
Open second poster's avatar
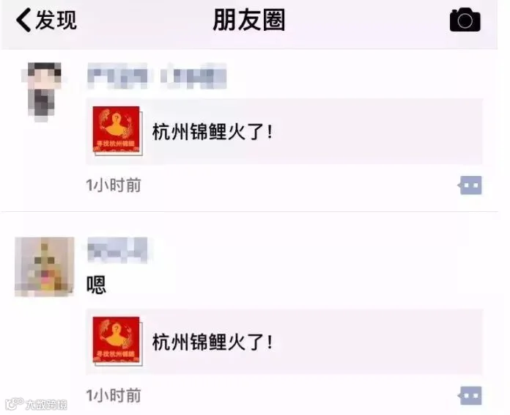pyautogui.click(x=44, y=267)
